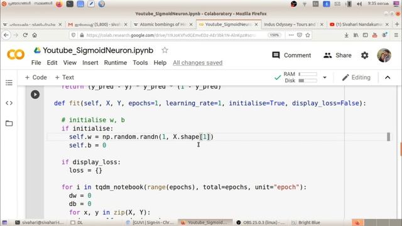The width and height of the screenshot is (402, 226).
Task: Click RAM usage bar
Action: coord(308,74)
